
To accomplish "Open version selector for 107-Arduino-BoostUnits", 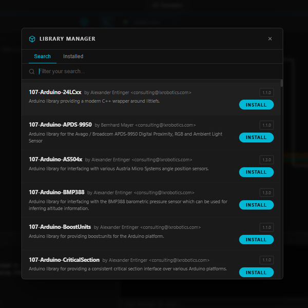I will pyautogui.click(x=266, y=227).
